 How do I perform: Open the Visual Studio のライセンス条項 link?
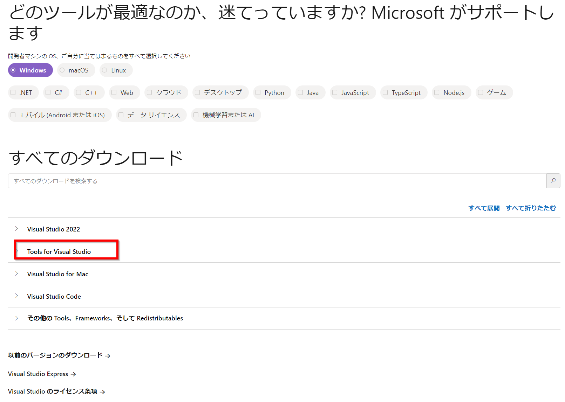tap(56, 391)
